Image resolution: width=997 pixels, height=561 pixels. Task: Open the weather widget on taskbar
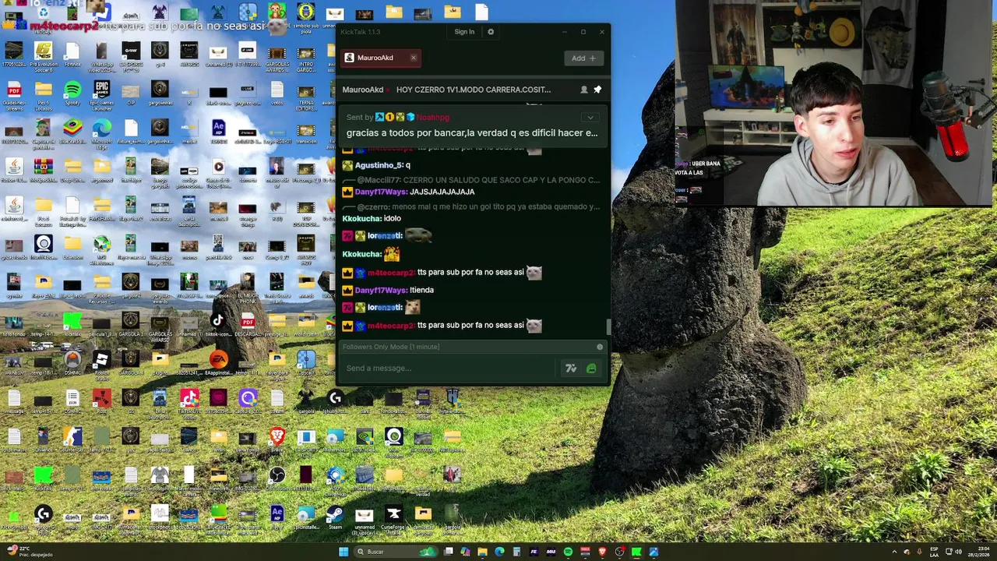coord(30,552)
